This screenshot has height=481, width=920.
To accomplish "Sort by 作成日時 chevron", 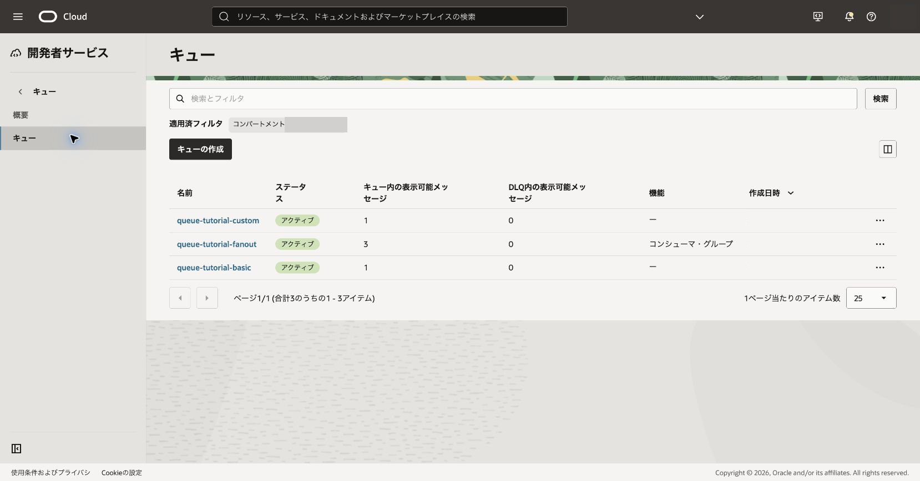I will pos(791,193).
